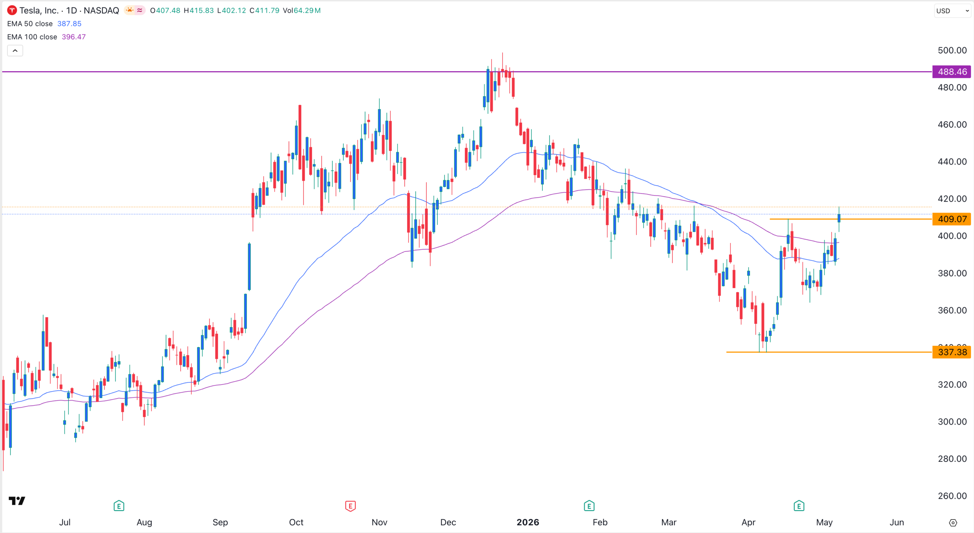Click the volume value 64.29M

307,11
